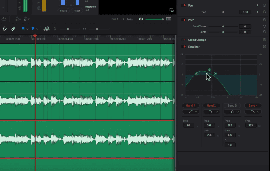Click Band 2 Gain field +5.8
Image resolution: width=270 pixels, height=171 pixels.
pos(209,135)
